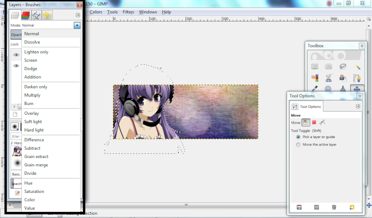Open the Help menu

click(x=166, y=12)
